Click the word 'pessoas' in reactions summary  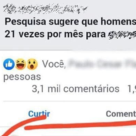(x=22, y=77)
